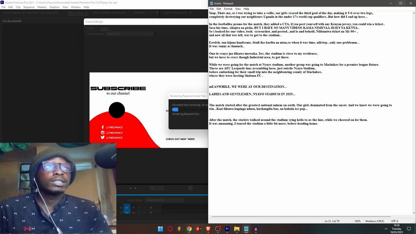Click the Premiere Pro title bar logo
416x234 pixels.
pos(2,2)
